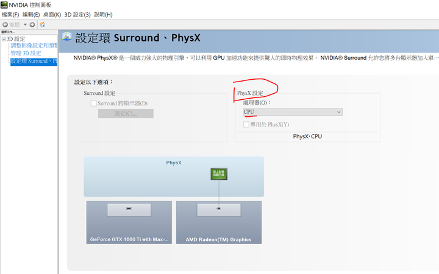Click the green laptop display icon in diagram
The image size is (439, 274).
tap(219, 174)
